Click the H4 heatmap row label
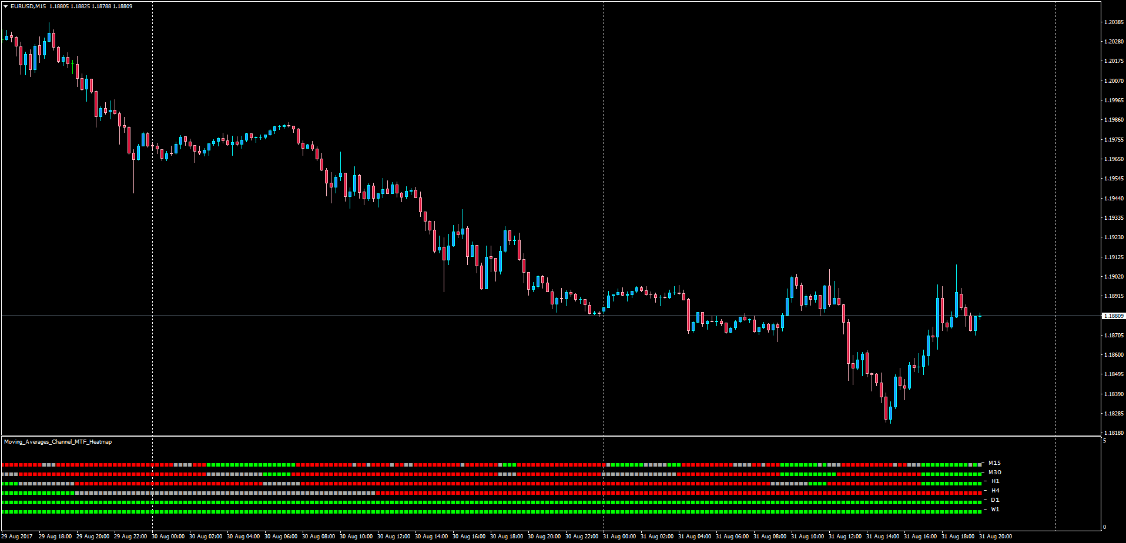Screen dimensions: 1126x543 click(996, 491)
